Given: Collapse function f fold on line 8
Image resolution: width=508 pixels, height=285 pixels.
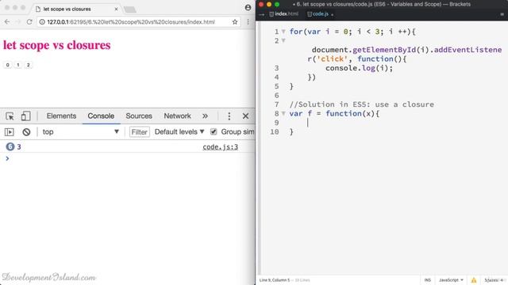Looking at the screenshot, I should tap(283, 114).
